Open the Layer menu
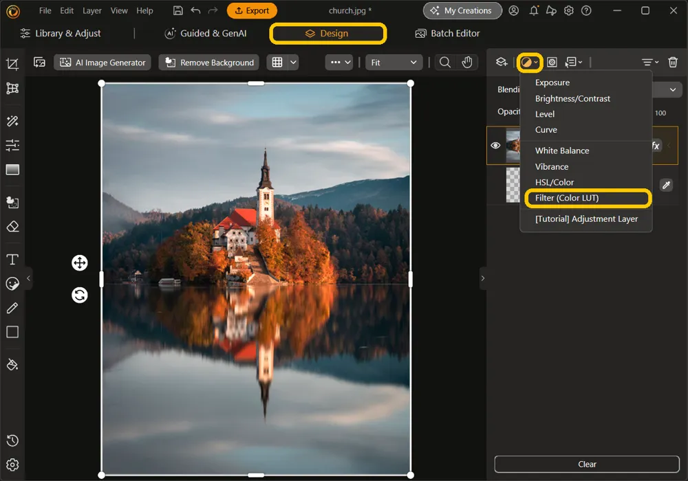 (x=92, y=10)
